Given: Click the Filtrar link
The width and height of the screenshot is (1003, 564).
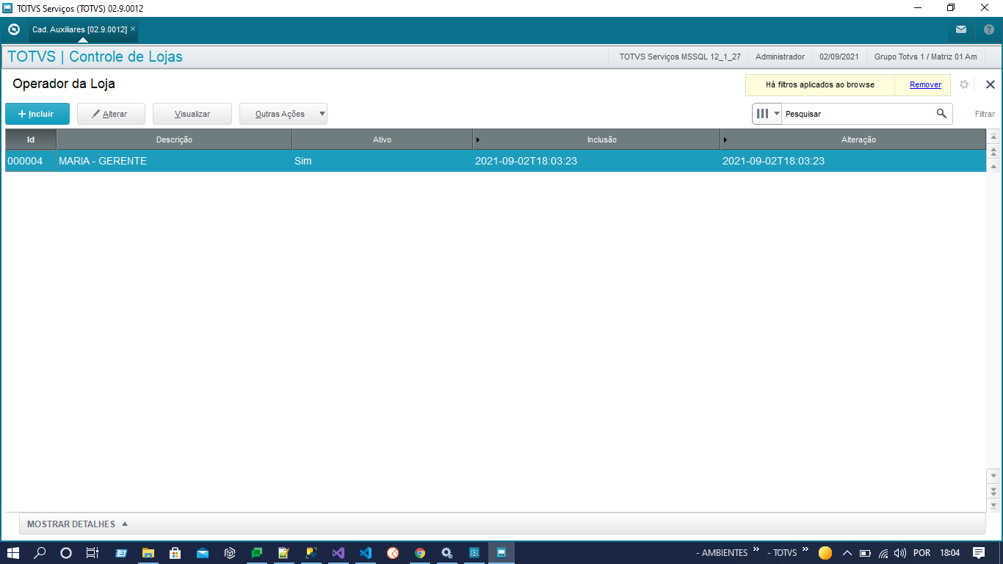Looking at the screenshot, I should pos(985,114).
